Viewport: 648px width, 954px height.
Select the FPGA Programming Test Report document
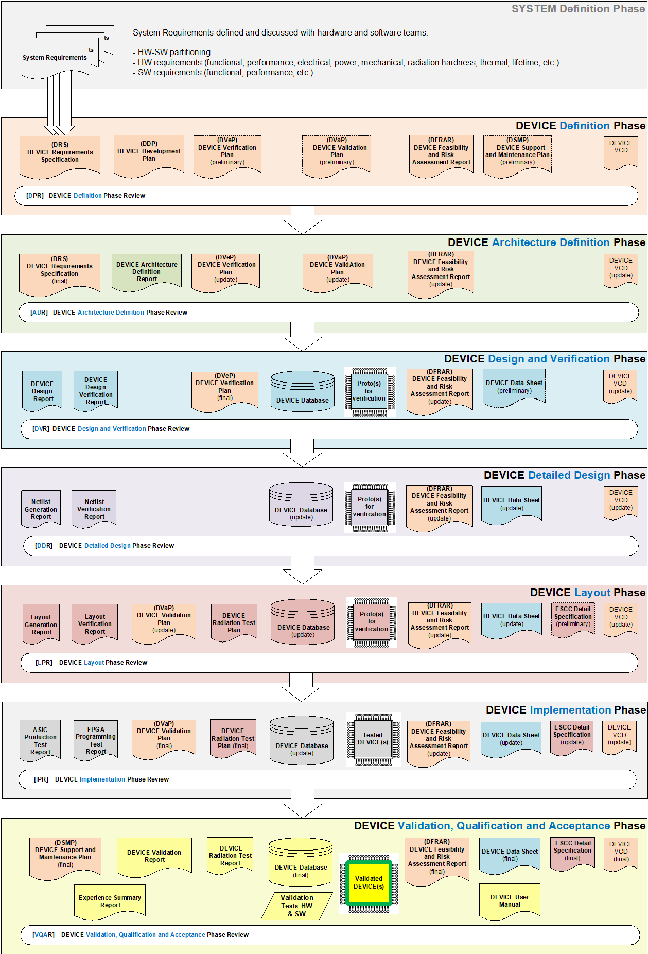(x=96, y=740)
